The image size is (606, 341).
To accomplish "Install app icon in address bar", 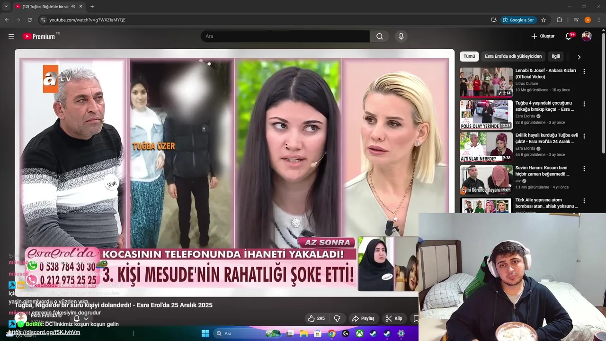I will tap(494, 20).
